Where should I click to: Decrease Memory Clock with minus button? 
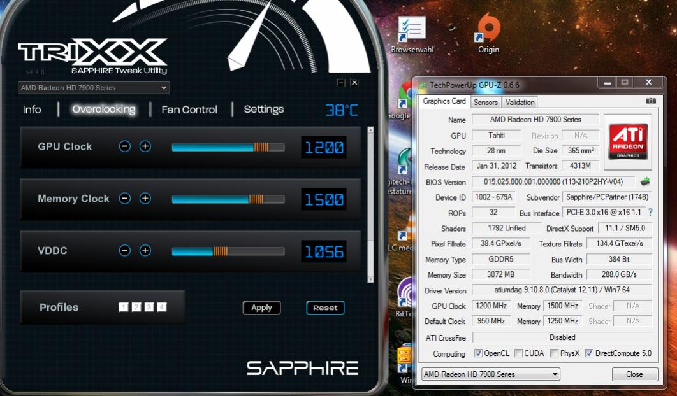[125, 199]
